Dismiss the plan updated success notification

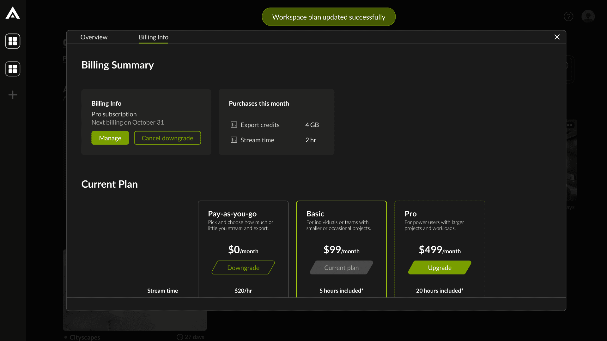click(x=329, y=17)
